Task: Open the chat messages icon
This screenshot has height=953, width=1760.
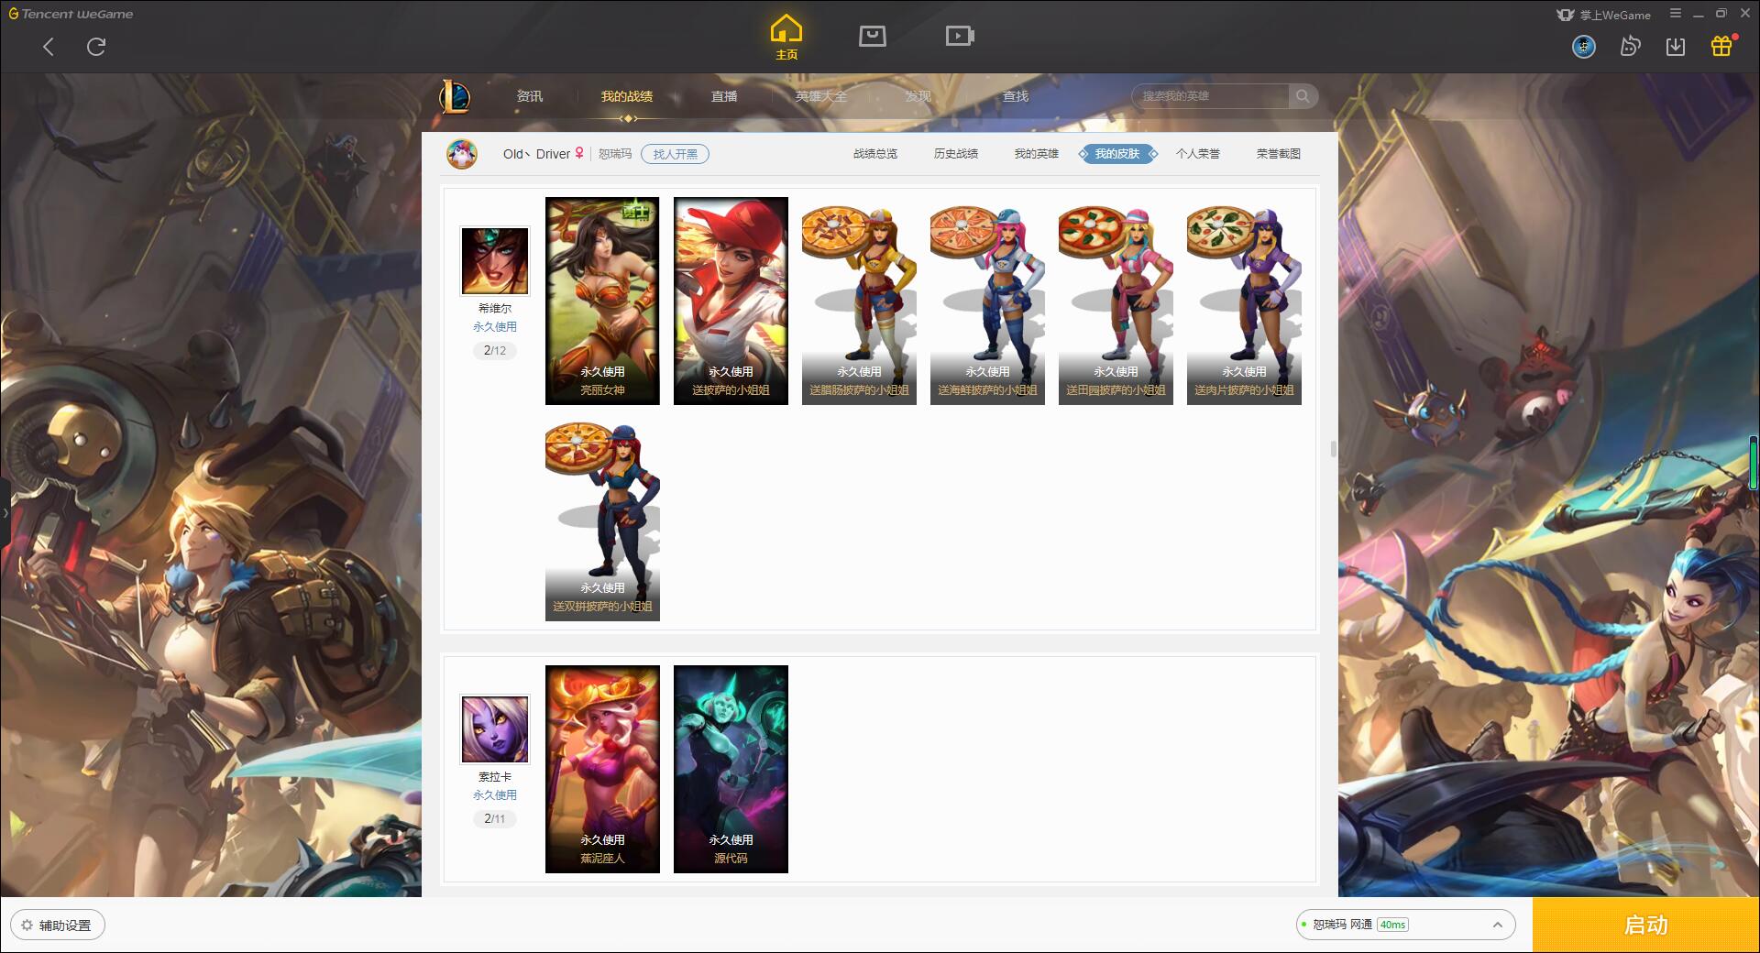Action: [1630, 46]
